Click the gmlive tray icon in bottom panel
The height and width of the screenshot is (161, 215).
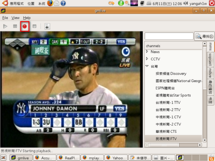[180, 158]
